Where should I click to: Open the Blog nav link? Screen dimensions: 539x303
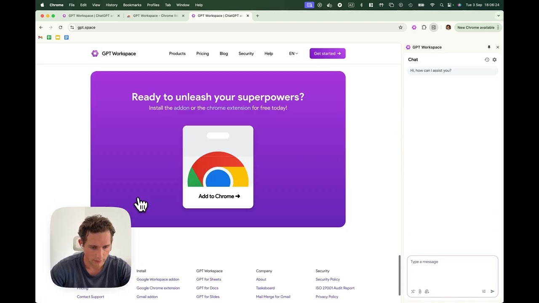pos(224,53)
